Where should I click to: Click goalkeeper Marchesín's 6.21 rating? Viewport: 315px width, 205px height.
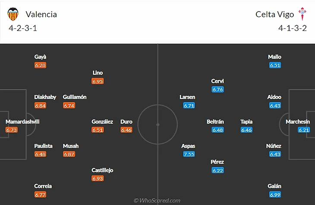point(304,130)
